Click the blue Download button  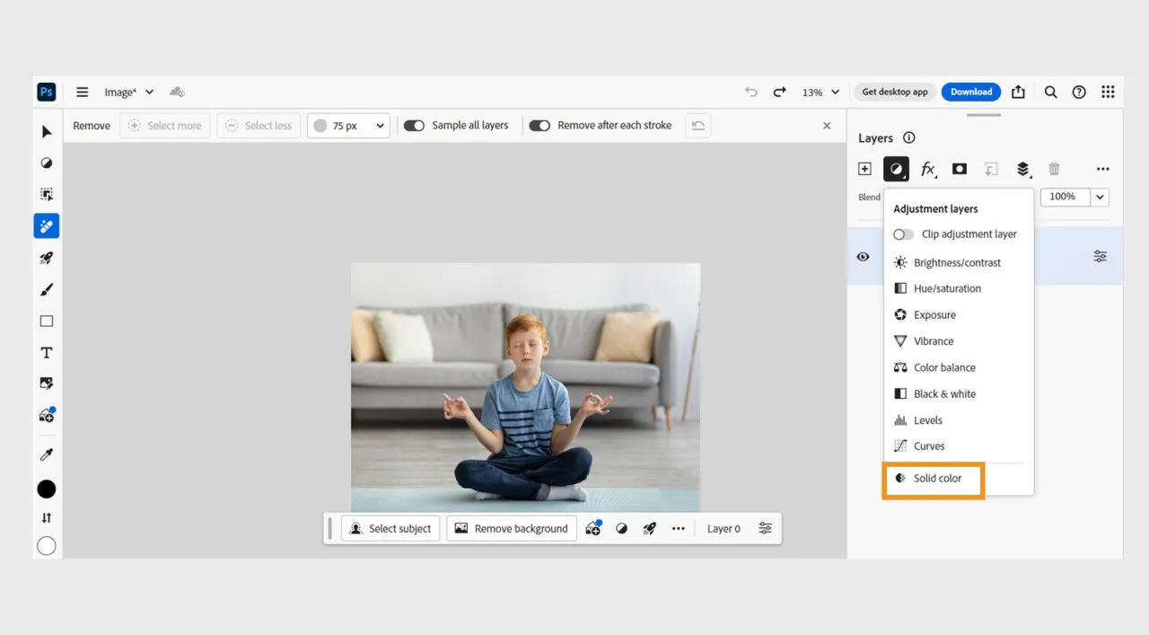click(970, 92)
